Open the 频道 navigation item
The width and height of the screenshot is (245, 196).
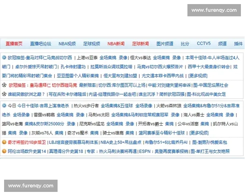[x=222, y=44]
